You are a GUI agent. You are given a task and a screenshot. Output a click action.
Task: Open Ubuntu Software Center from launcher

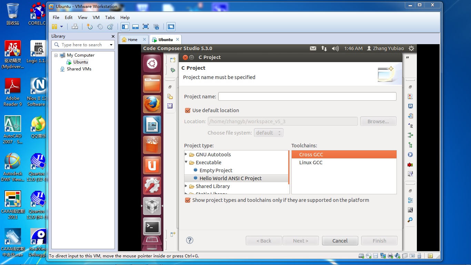pos(152,145)
